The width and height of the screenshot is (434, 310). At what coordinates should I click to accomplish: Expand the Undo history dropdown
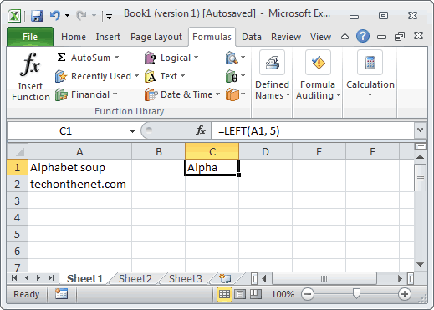(x=67, y=16)
